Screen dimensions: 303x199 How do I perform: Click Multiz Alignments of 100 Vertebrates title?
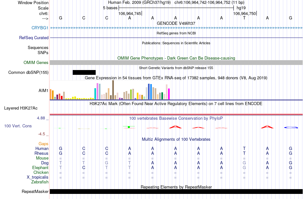[176, 139]
